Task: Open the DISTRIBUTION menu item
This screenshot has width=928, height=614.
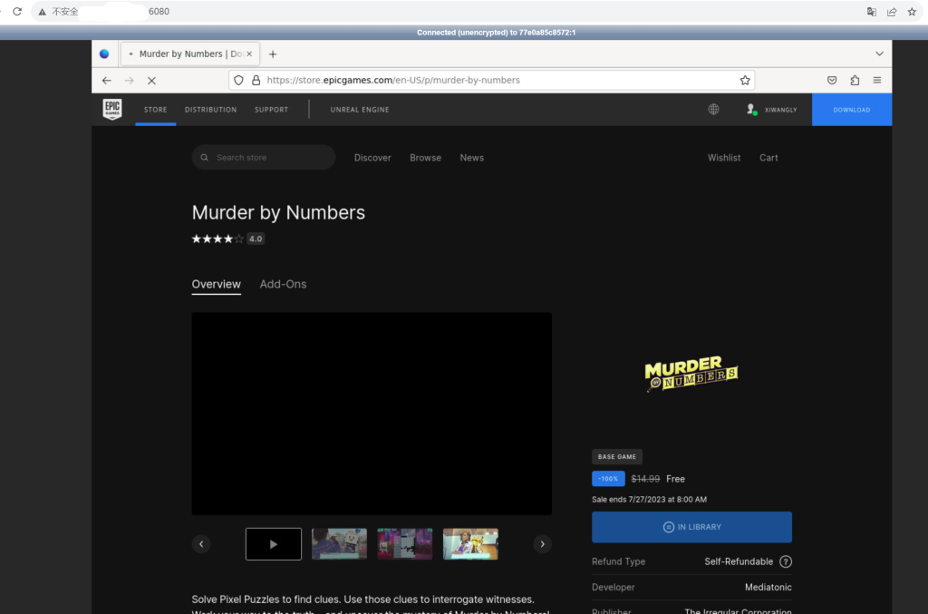Action: point(210,110)
